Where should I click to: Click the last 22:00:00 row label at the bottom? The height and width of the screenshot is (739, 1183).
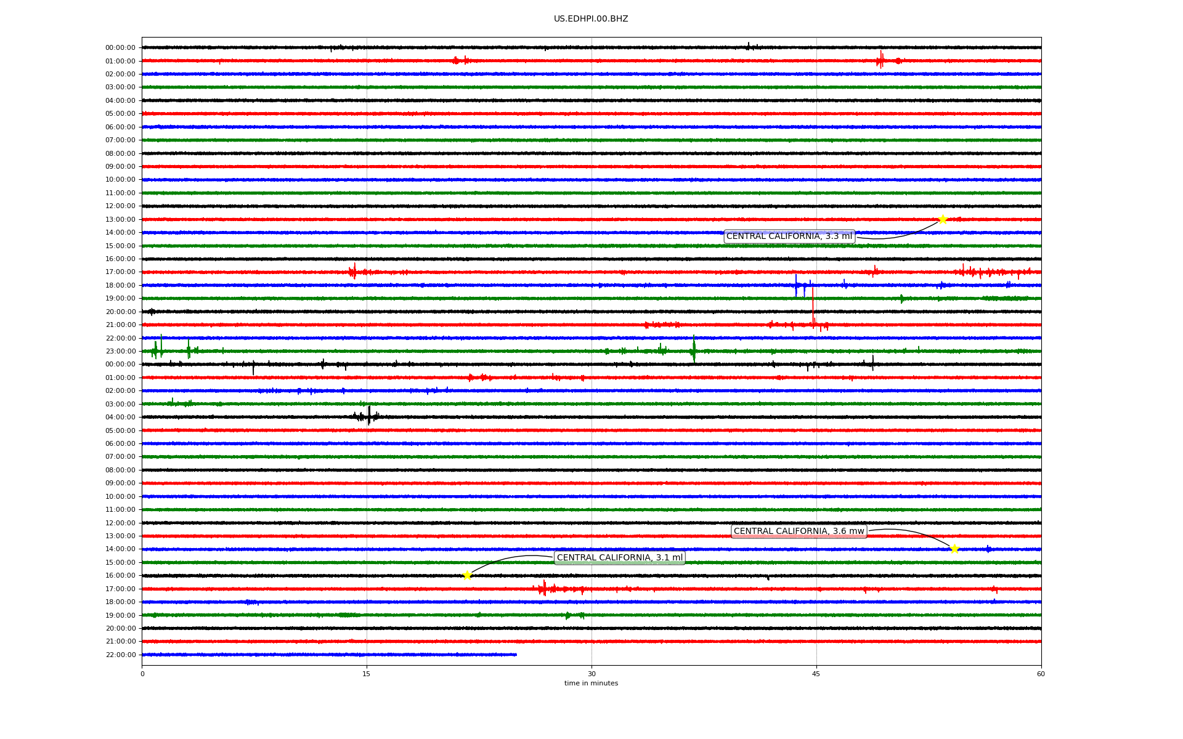pos(120,655)
